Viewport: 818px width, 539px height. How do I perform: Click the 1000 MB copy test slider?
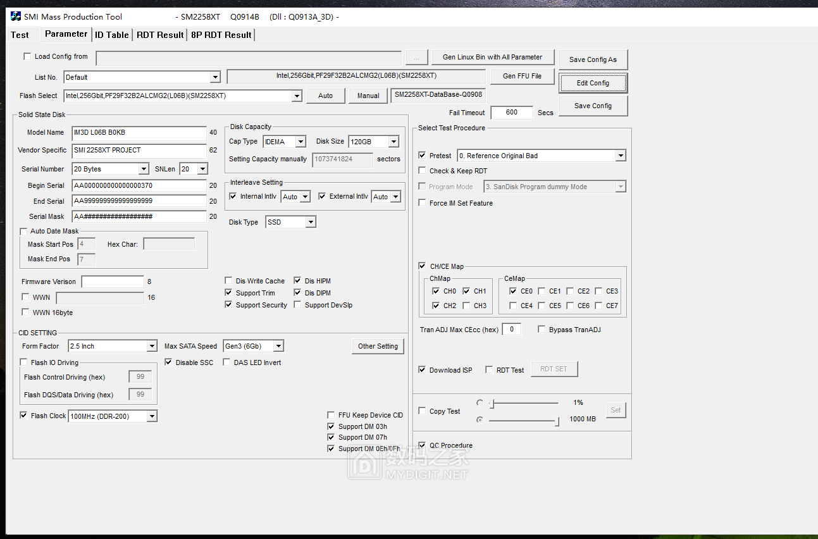click(524, 420)
